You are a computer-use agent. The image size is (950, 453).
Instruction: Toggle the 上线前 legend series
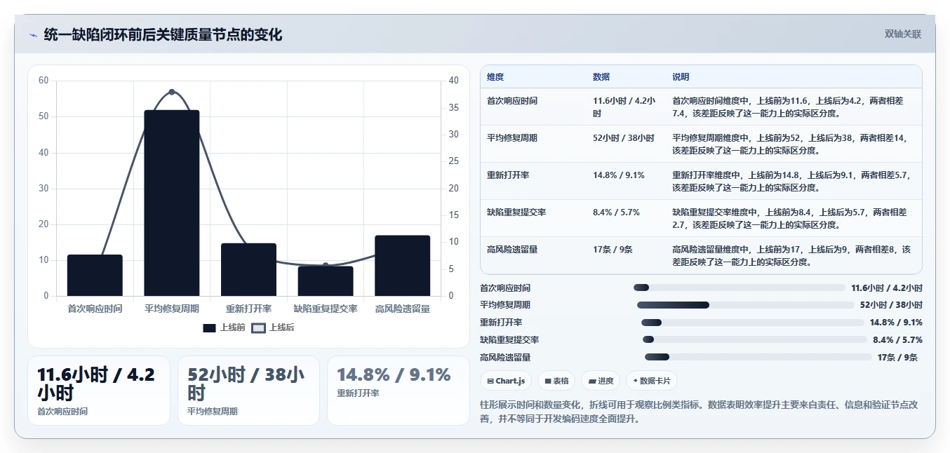[224, 327]
